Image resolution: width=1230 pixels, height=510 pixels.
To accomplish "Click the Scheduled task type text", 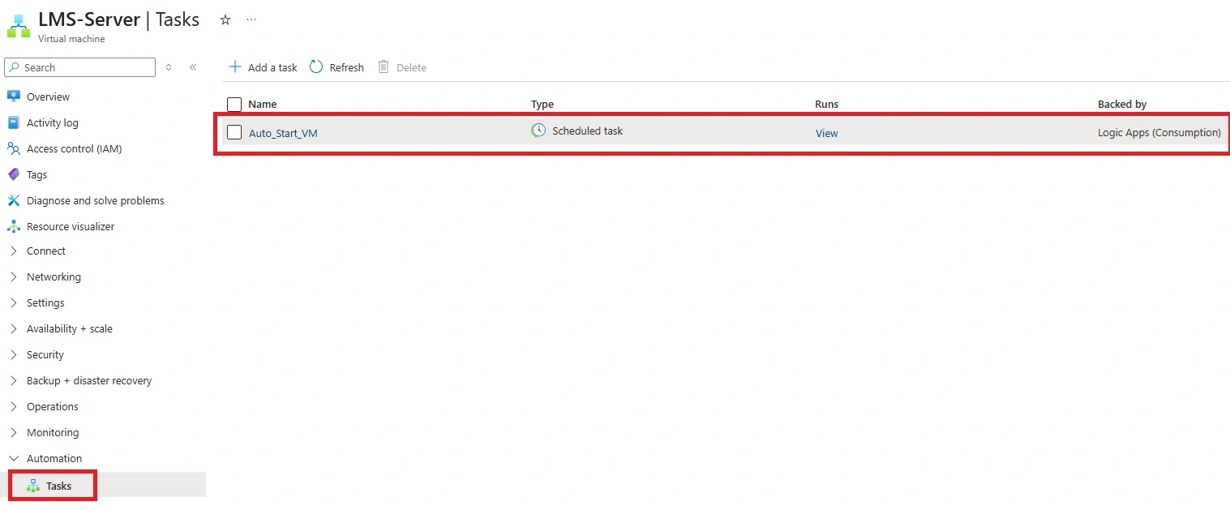I will tap(587, 131).
